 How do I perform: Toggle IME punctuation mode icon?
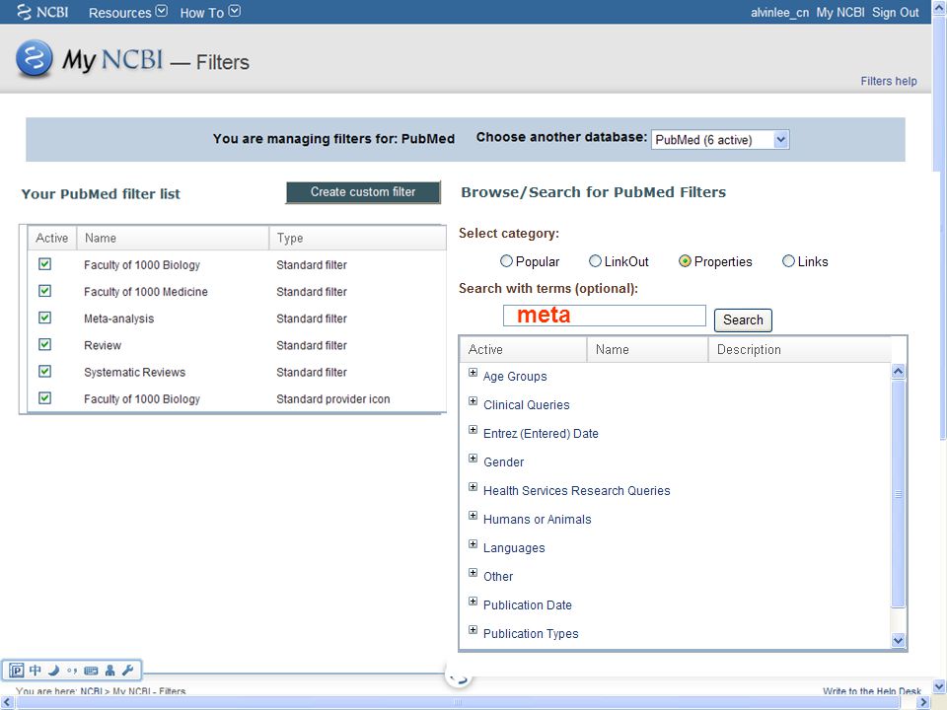coord(72,671)
